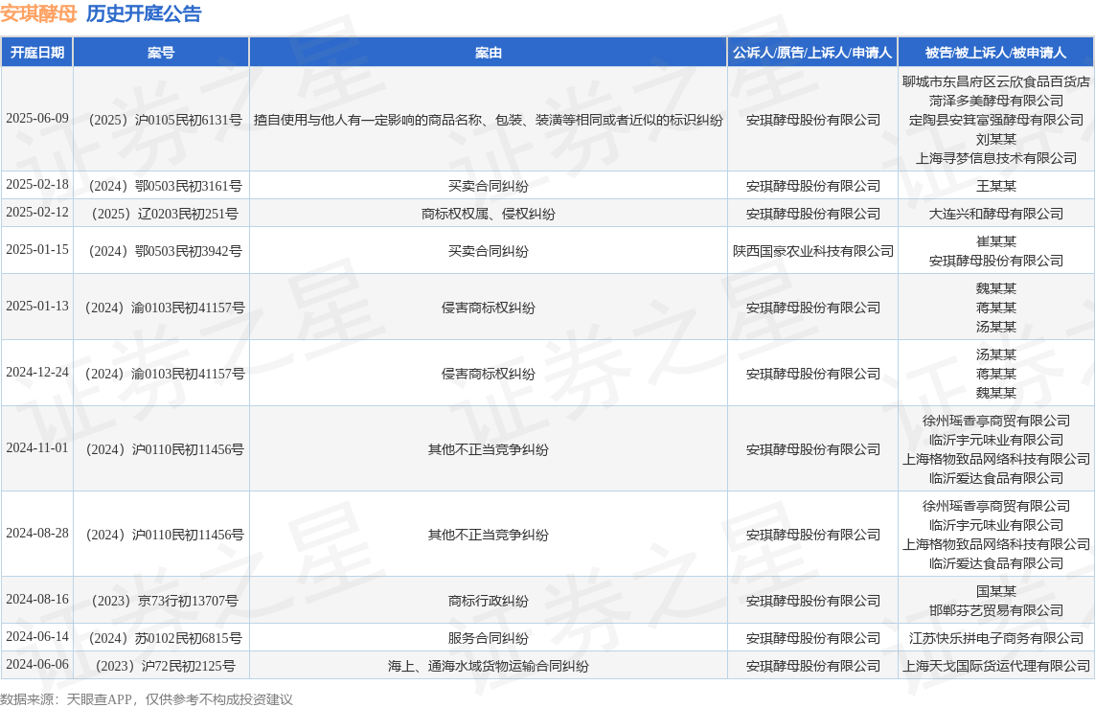Select 徐州瑶香亭商贸有限公司 in the 2024-11-01 row
1095x708 pixels.
tap(995, 421)
